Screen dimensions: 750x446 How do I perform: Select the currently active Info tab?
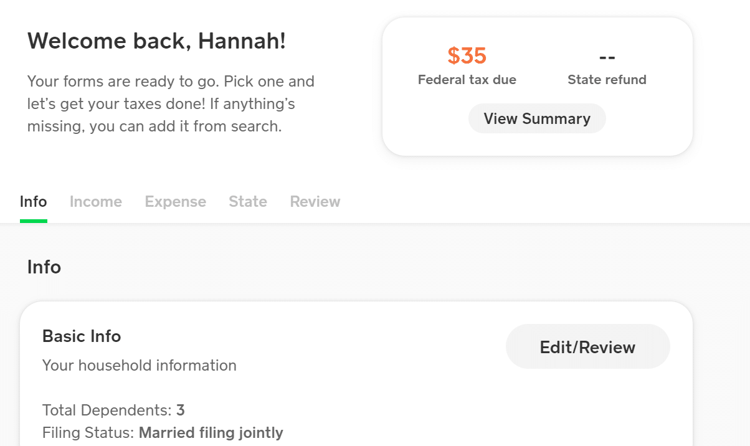click(33, 201)
